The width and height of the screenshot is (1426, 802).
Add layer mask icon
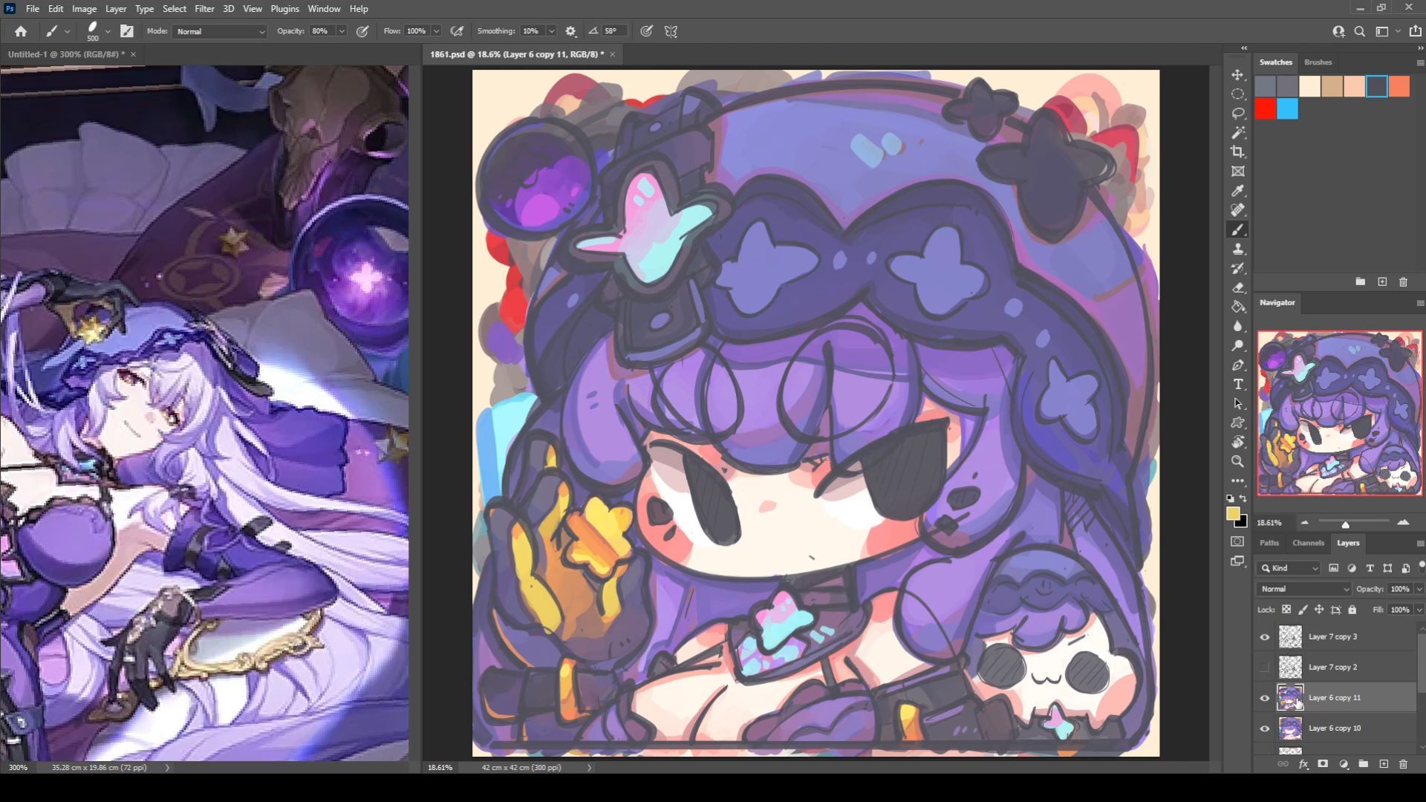pos(1323,763)
